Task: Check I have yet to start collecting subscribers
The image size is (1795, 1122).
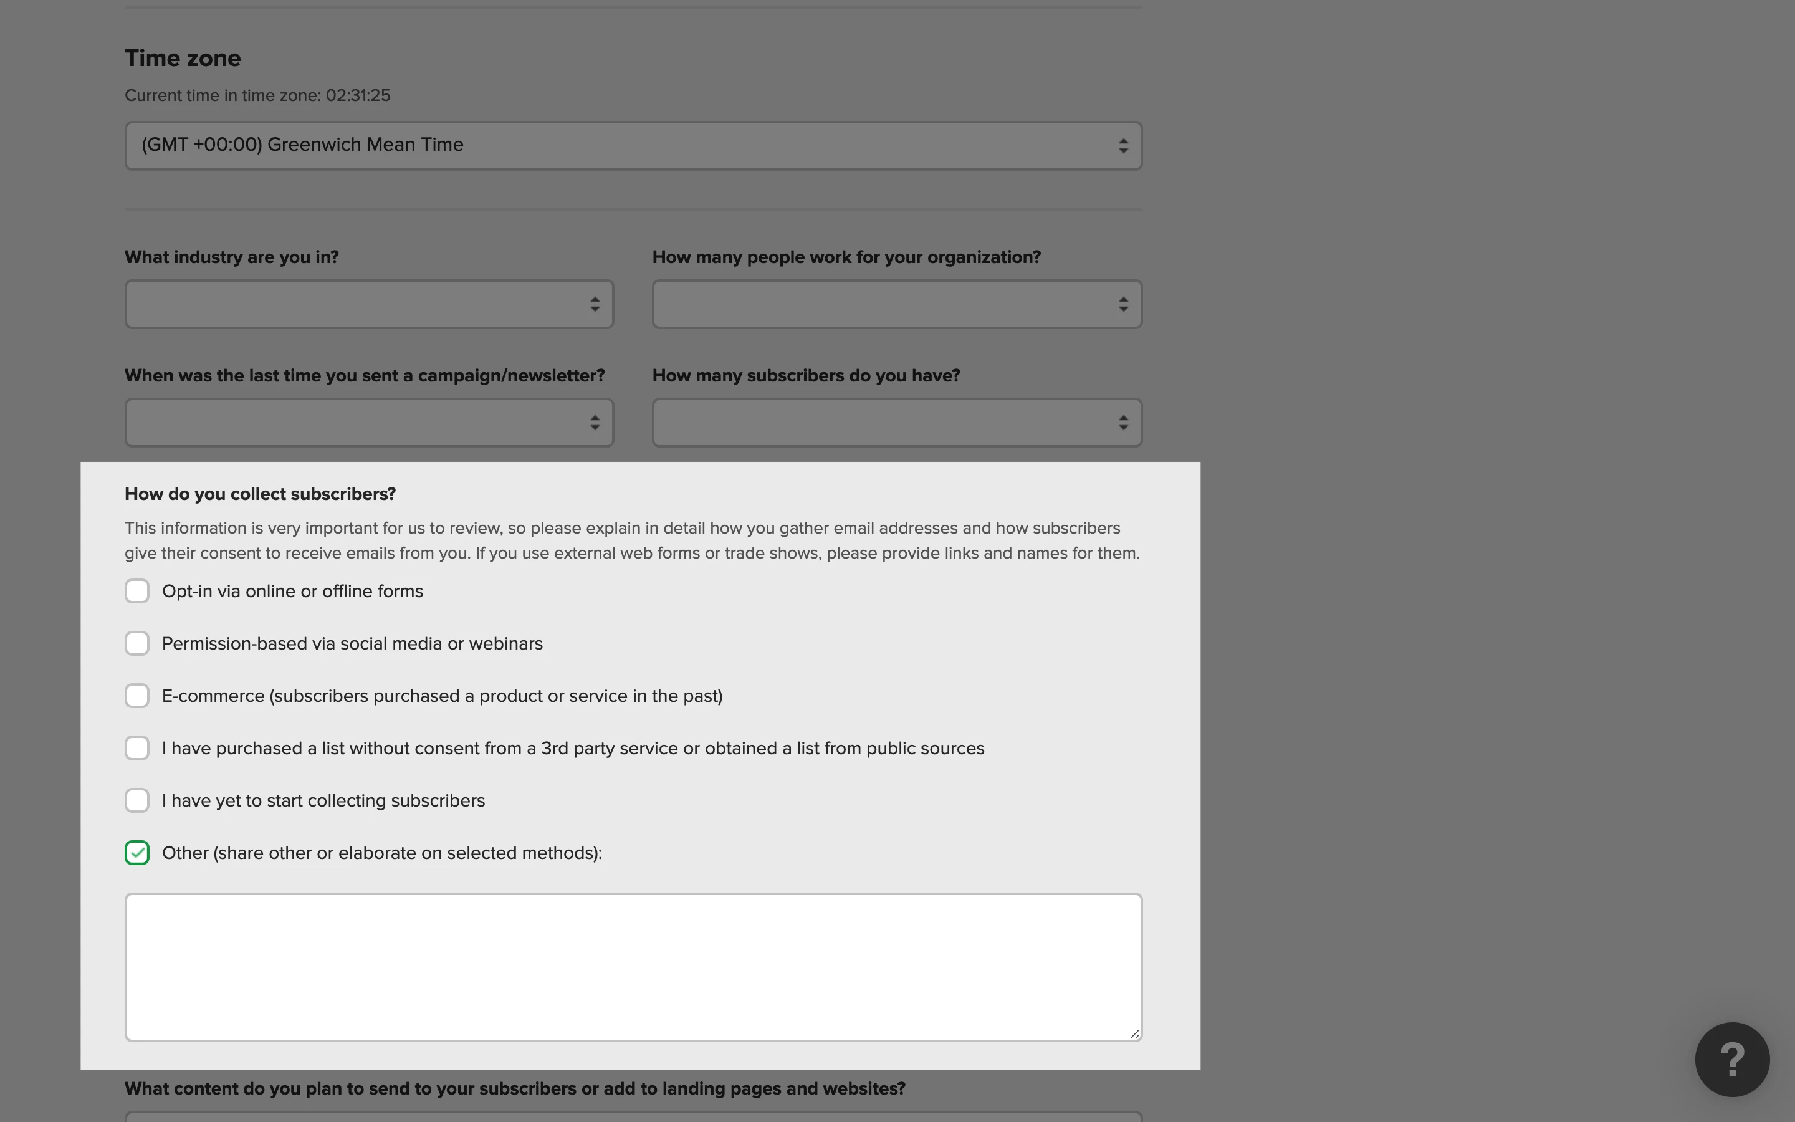Action: pos(137,801)
